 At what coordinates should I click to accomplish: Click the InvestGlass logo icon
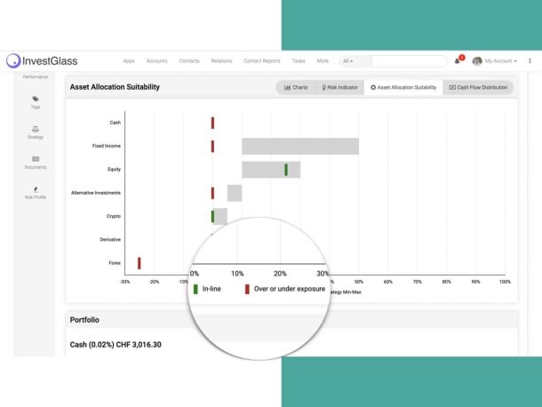coord(13,60)
